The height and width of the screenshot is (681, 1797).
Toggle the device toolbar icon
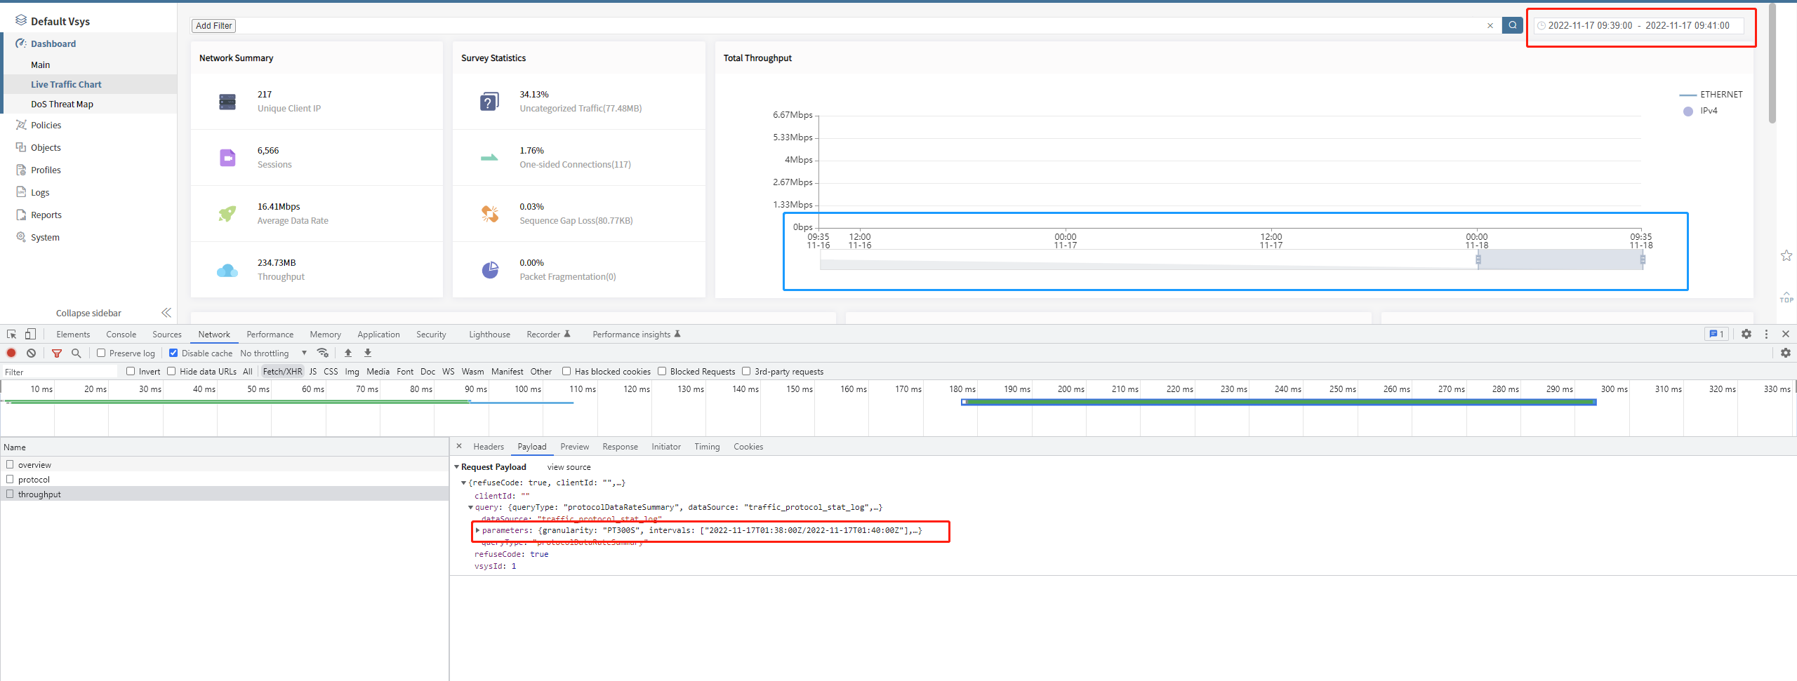pos(30,334)
